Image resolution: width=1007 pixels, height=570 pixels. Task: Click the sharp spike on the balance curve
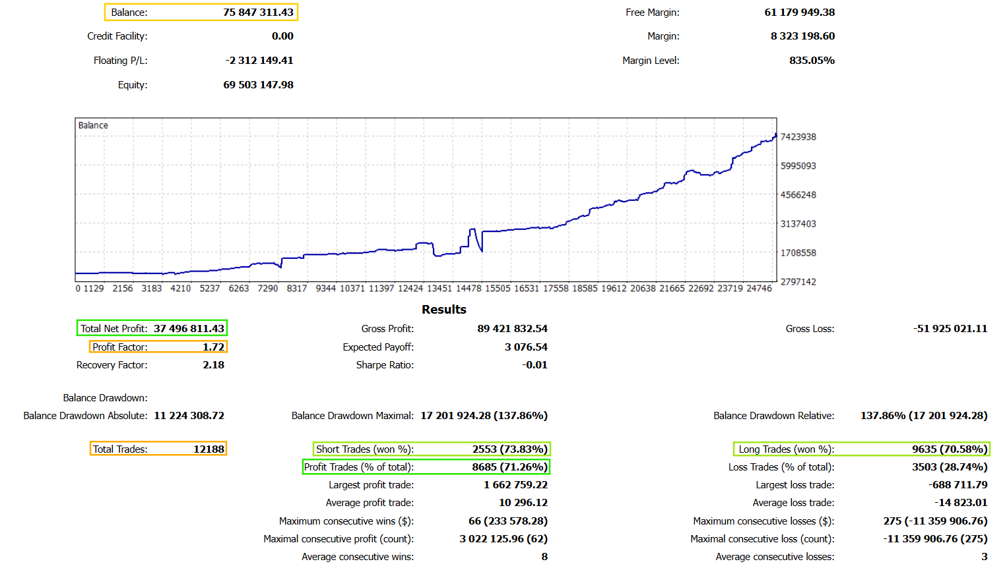pyautogui.click(x=472, y=231)
